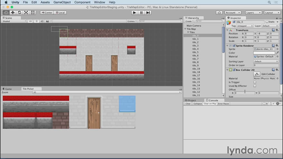Disable the Sprite Renderer component
283x159 pixels.
coord(234,46)
